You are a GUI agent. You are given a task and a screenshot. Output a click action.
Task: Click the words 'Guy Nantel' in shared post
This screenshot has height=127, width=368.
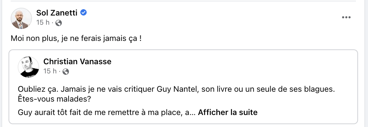pyautogui.click(x=178, y=90)
